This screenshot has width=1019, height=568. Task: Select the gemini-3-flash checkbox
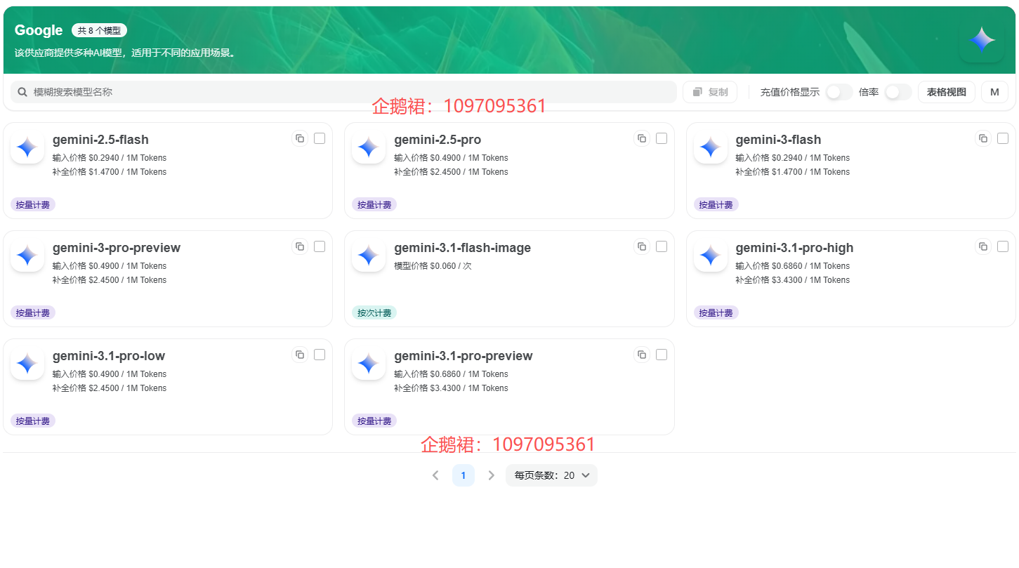[1003, 138]
